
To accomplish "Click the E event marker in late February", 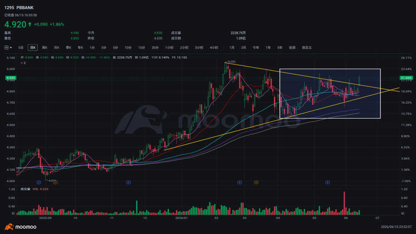I will point(240,182).
